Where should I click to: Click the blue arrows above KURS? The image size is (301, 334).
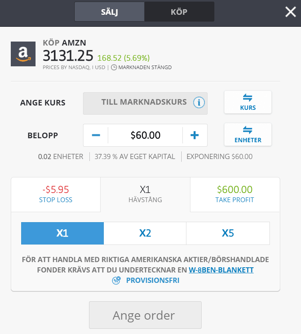pos(248,98)
